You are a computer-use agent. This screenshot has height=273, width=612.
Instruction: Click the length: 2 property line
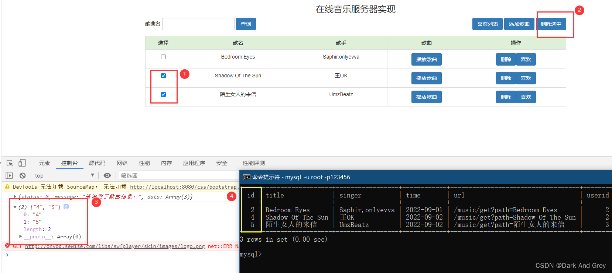point(37,229)
